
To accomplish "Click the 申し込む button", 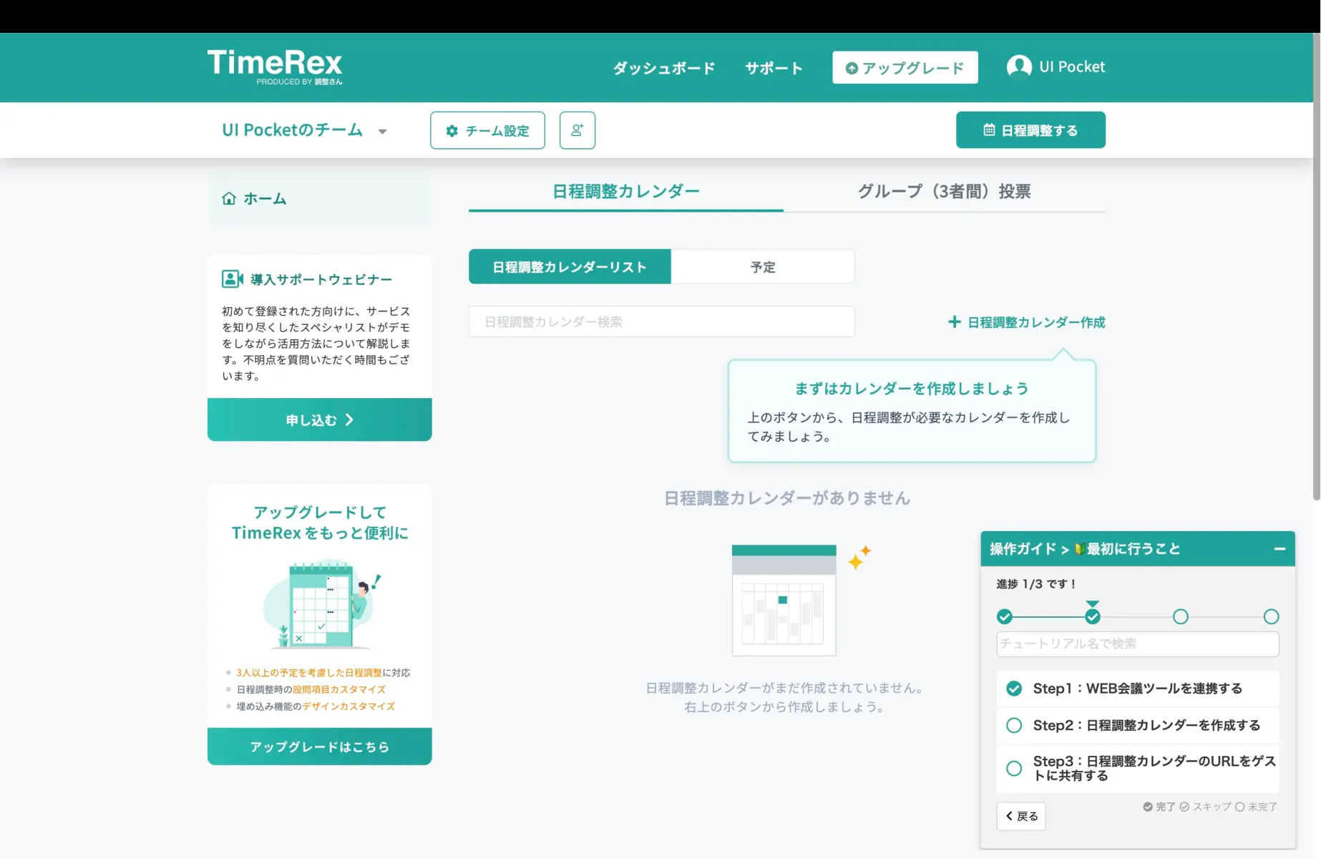I will point(319,419).
